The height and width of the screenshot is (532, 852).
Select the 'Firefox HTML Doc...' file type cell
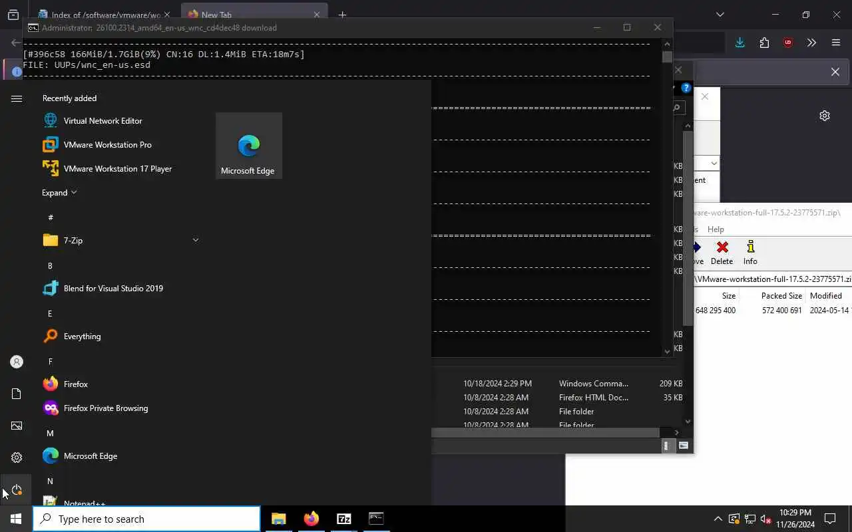click(594, 398)
